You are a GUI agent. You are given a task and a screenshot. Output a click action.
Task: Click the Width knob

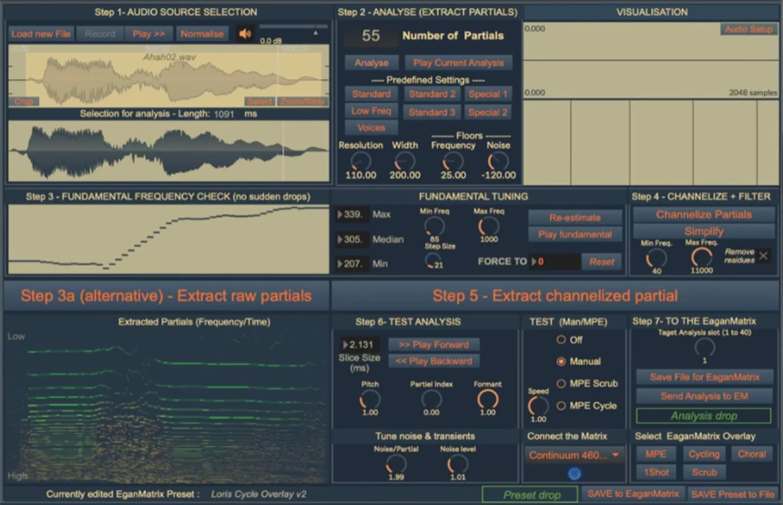click(x=404, y=161)
